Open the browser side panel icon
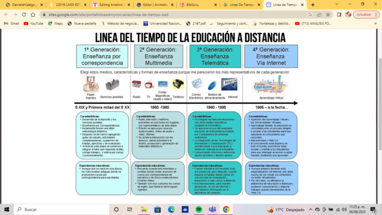The height and width of the screenshot is (215, 382). (x=339, y=14)
